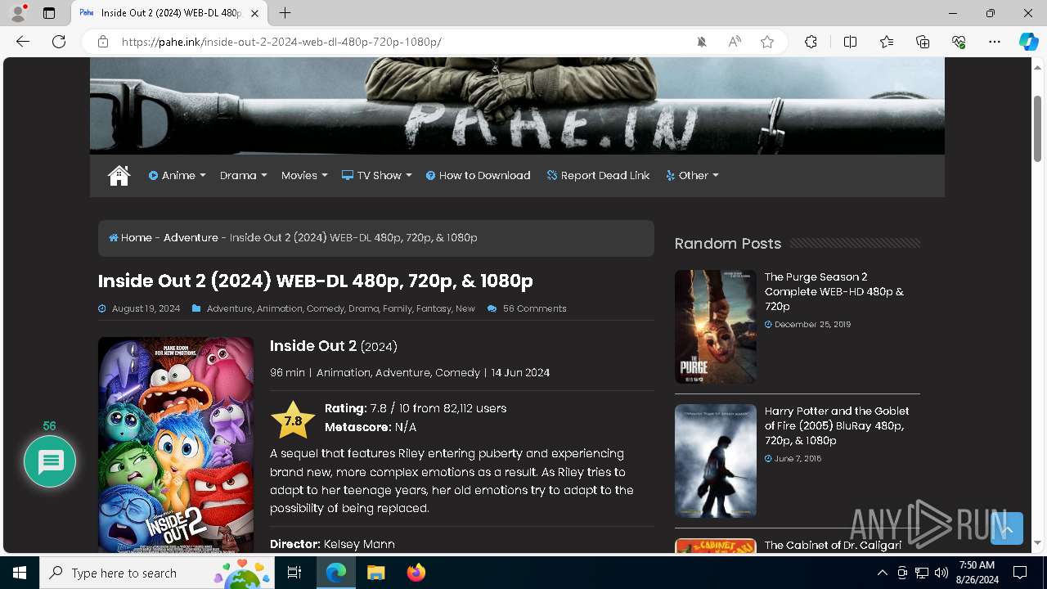Expand the Anime dropdown menu

point(177,175)
